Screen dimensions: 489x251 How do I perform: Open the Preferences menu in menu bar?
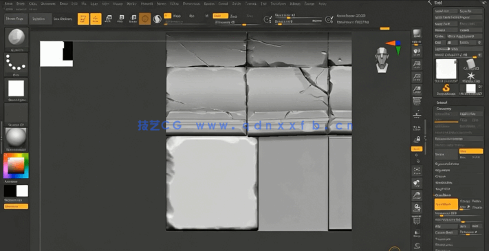(x=191, y=3)
